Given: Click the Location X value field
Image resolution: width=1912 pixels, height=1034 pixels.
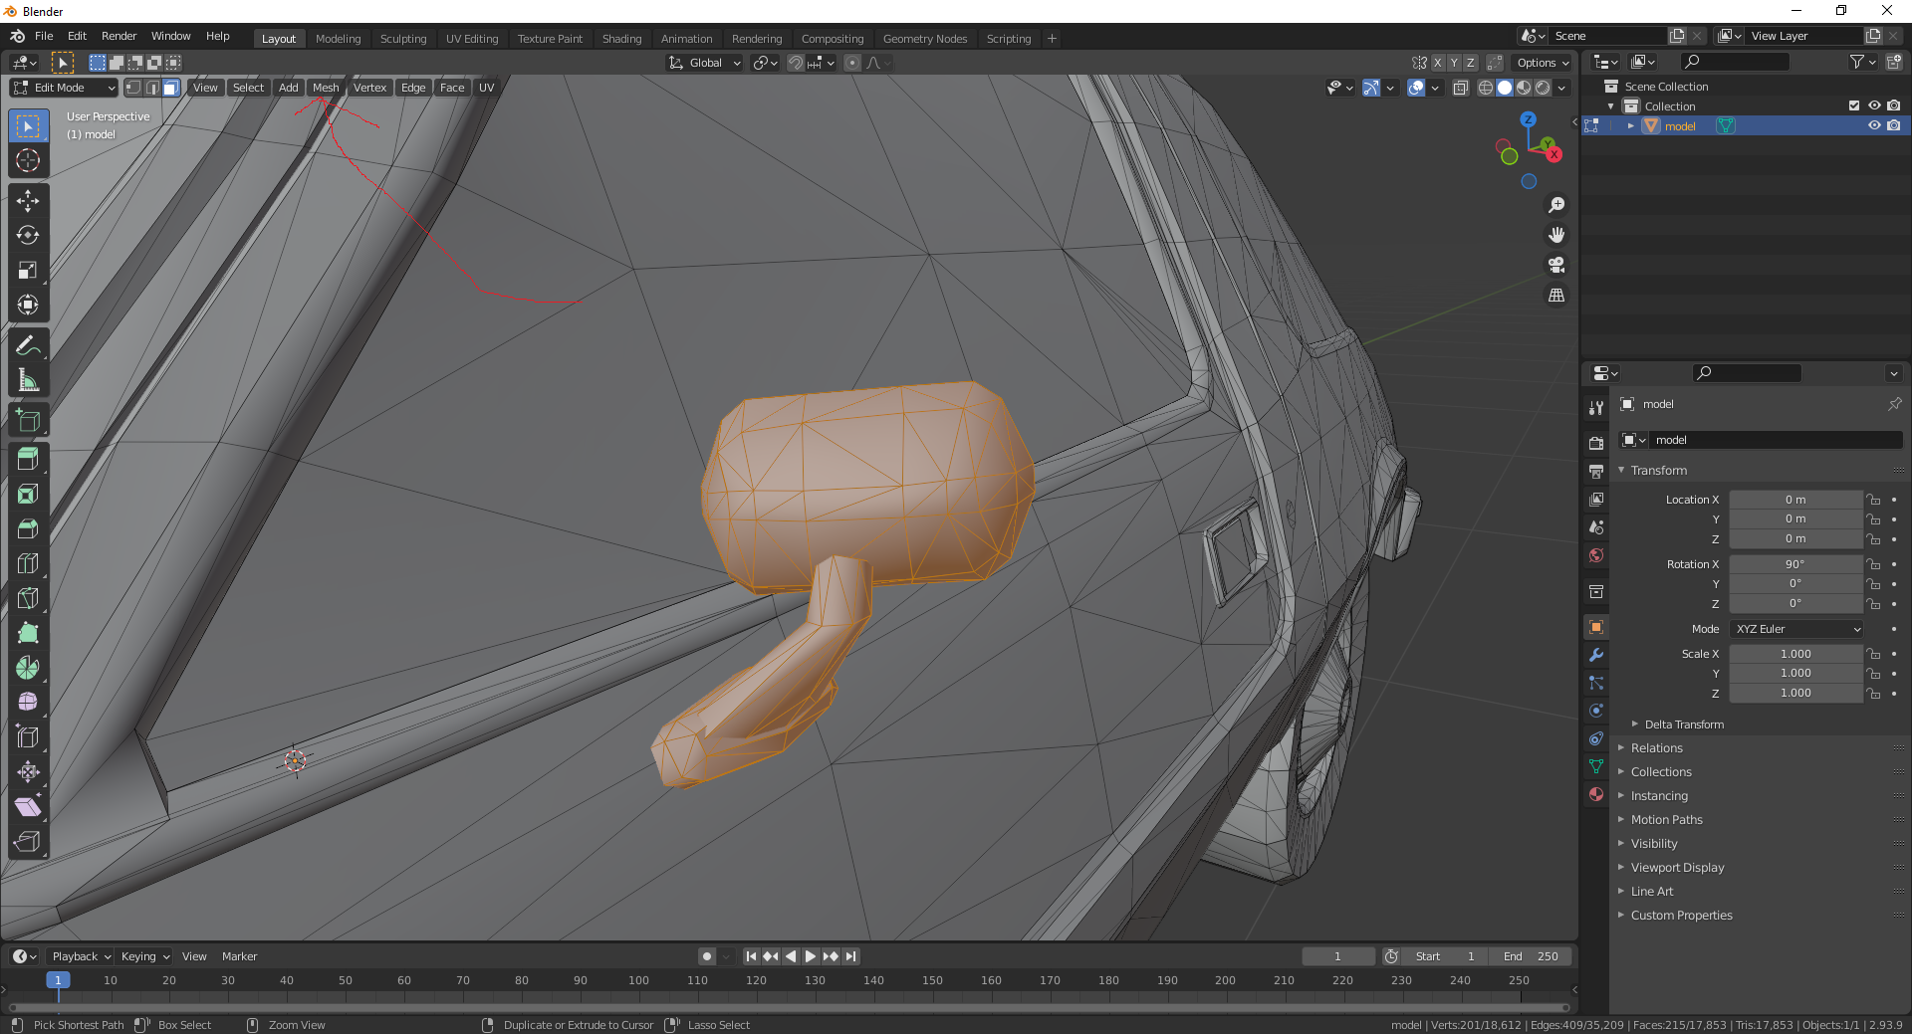Looking at the screenshot, I should (1794, 500).
